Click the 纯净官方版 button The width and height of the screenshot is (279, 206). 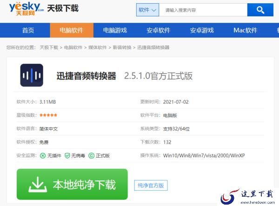[x=151, y=186]
